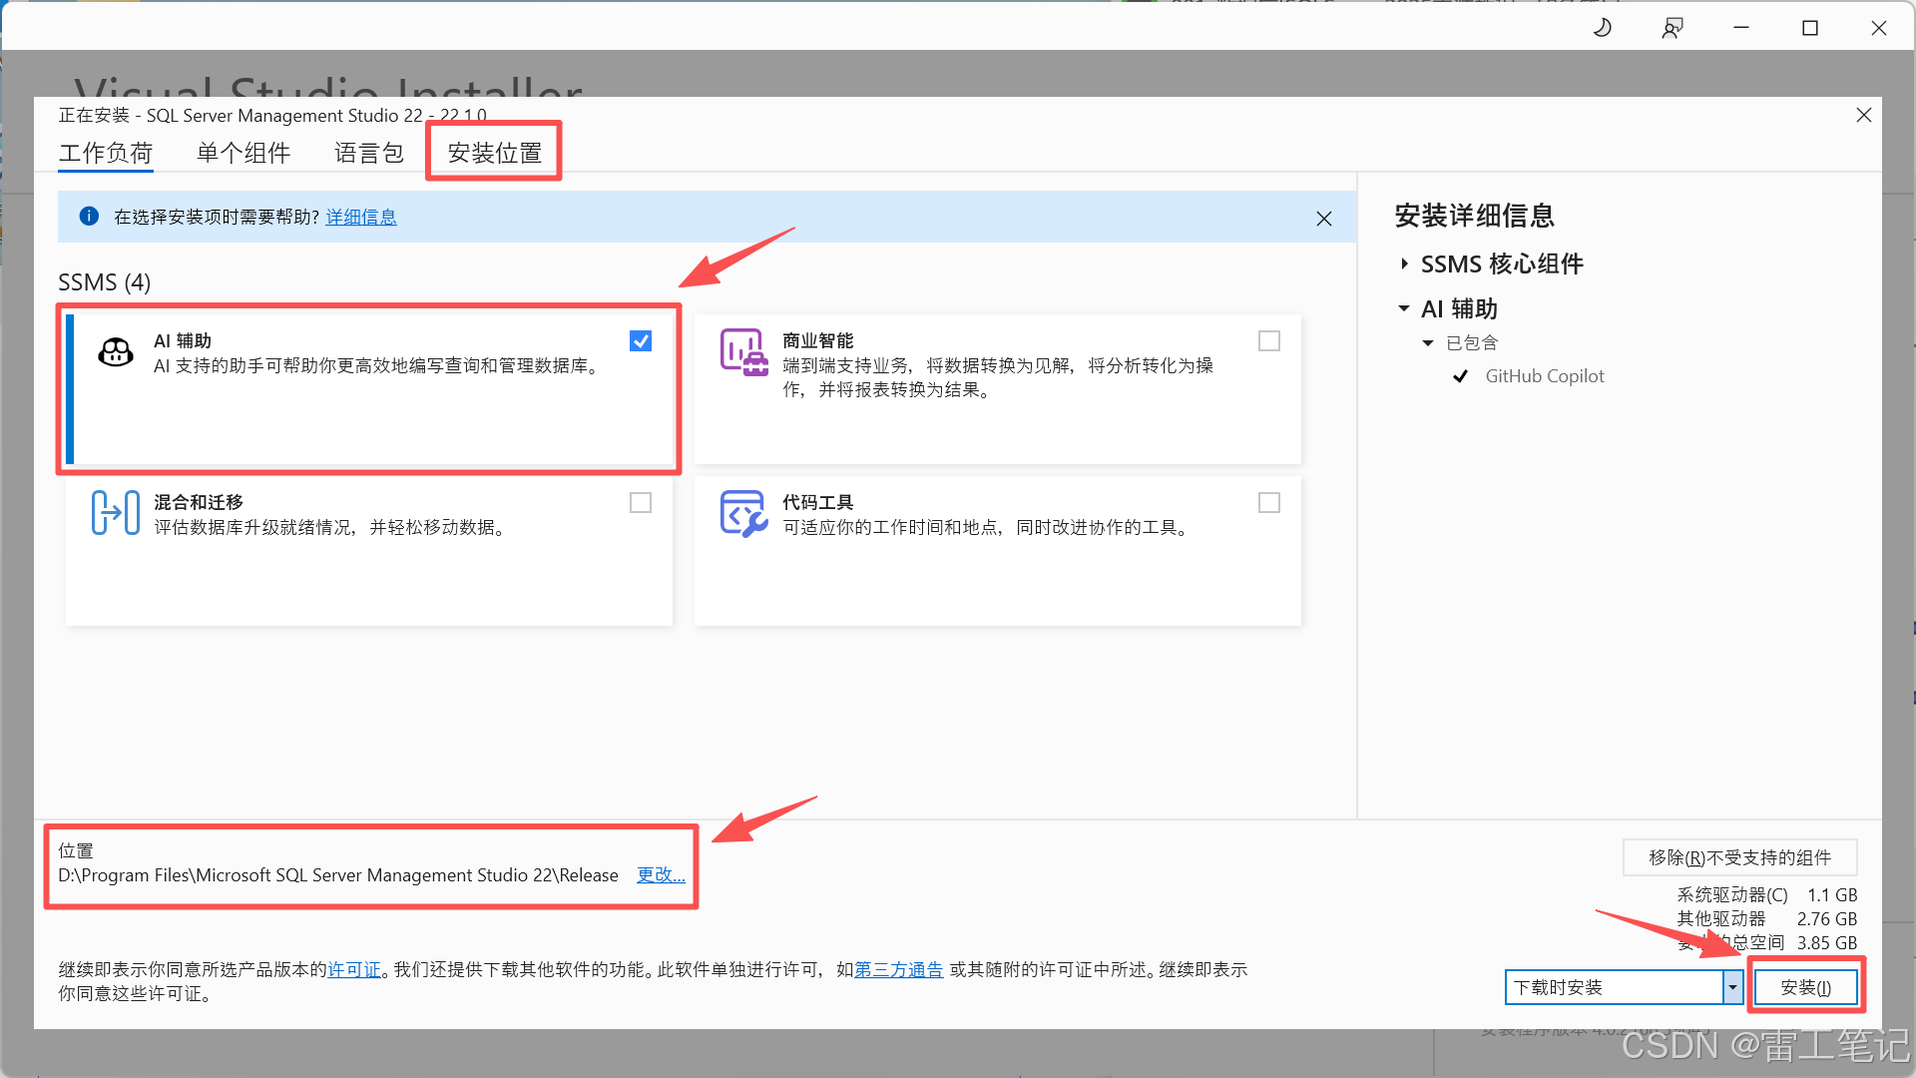Open the 安装位置 tab
Image resolution: width=1916 pixels, height=1078 pixels.
point(494,153)
